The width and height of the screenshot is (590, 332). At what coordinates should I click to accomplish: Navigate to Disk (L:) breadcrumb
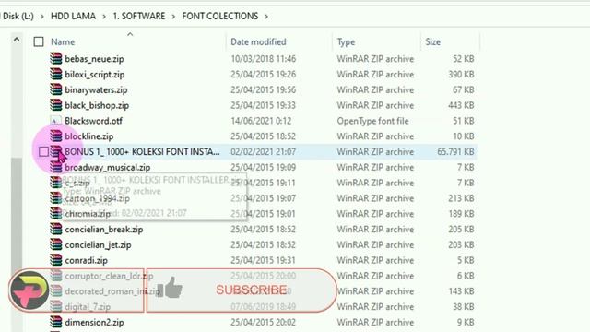point(18,17)
